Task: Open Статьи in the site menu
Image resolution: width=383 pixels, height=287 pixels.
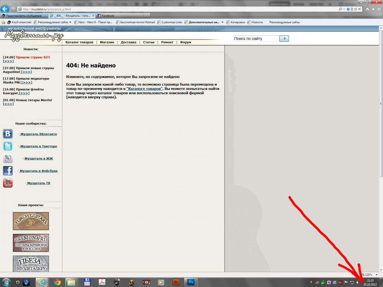Action: click(x=149, y=42)
